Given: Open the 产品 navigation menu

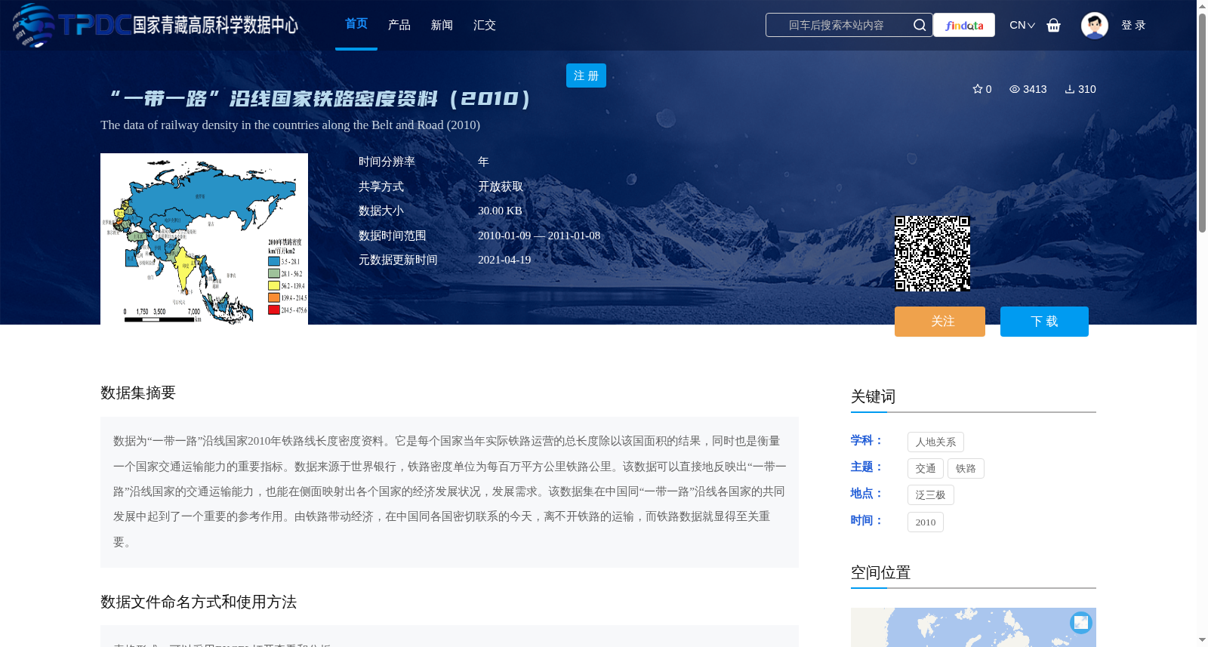Looking at the screenshot, I should (399, 25).
